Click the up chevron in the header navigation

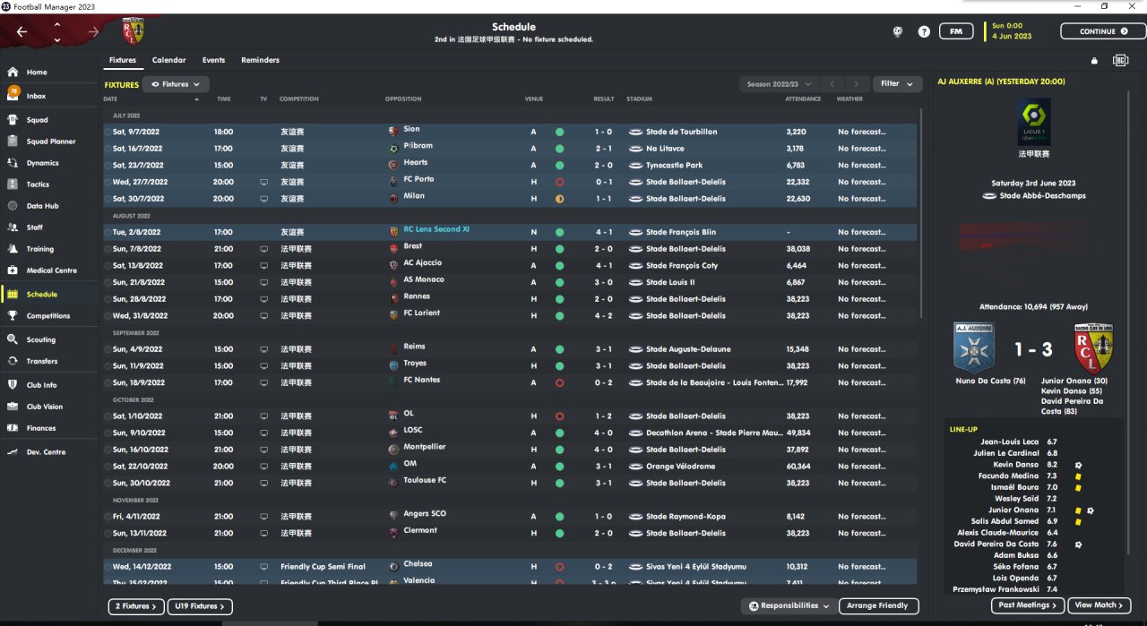tap(57, 23)
